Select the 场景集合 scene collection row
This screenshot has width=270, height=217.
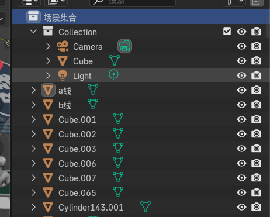[x=140, y=17]
